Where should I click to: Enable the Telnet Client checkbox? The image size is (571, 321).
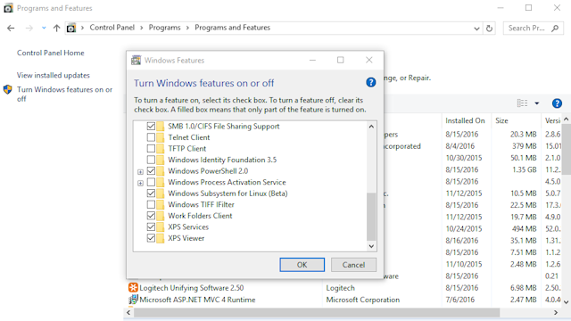(151, 137)
